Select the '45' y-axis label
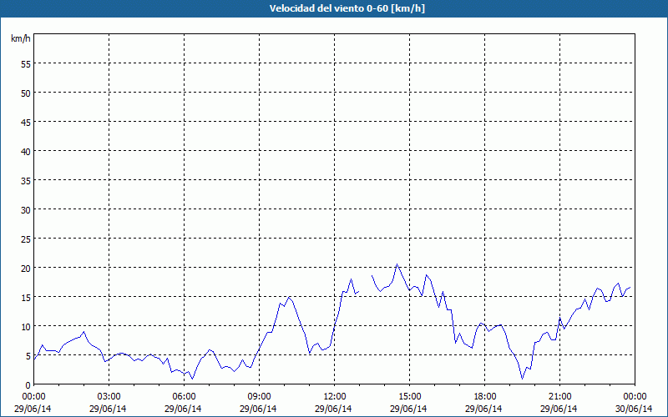 [26, 123]
